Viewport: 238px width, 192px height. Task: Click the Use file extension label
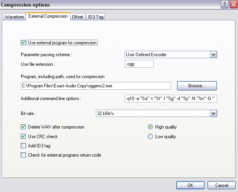(x=38, y=64)
